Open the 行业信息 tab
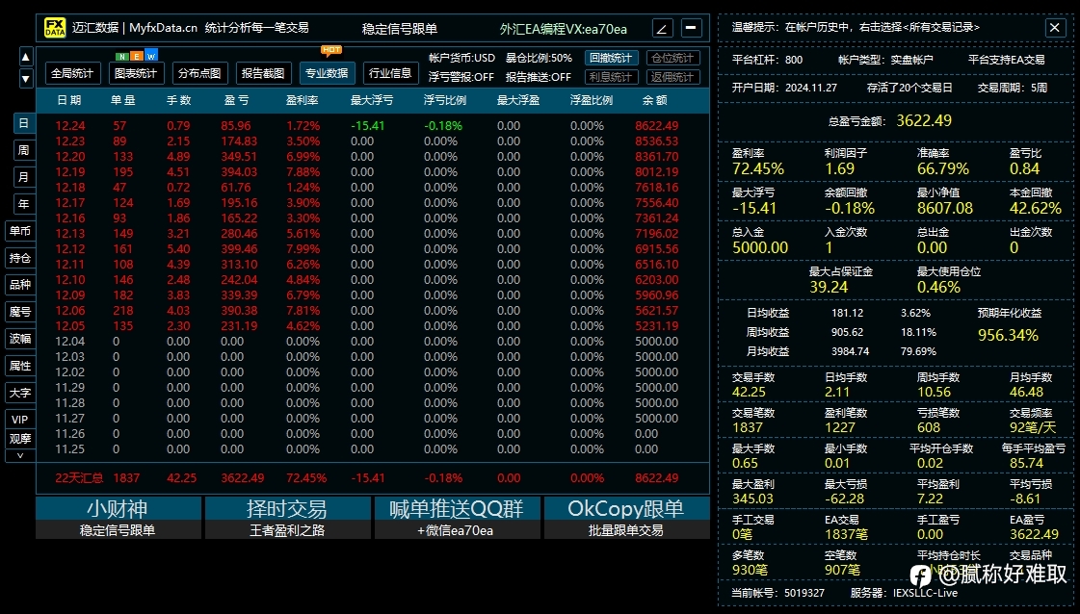Image resolution: width=1080 pixels, height=614 pixels. click(x=390, y=73)
